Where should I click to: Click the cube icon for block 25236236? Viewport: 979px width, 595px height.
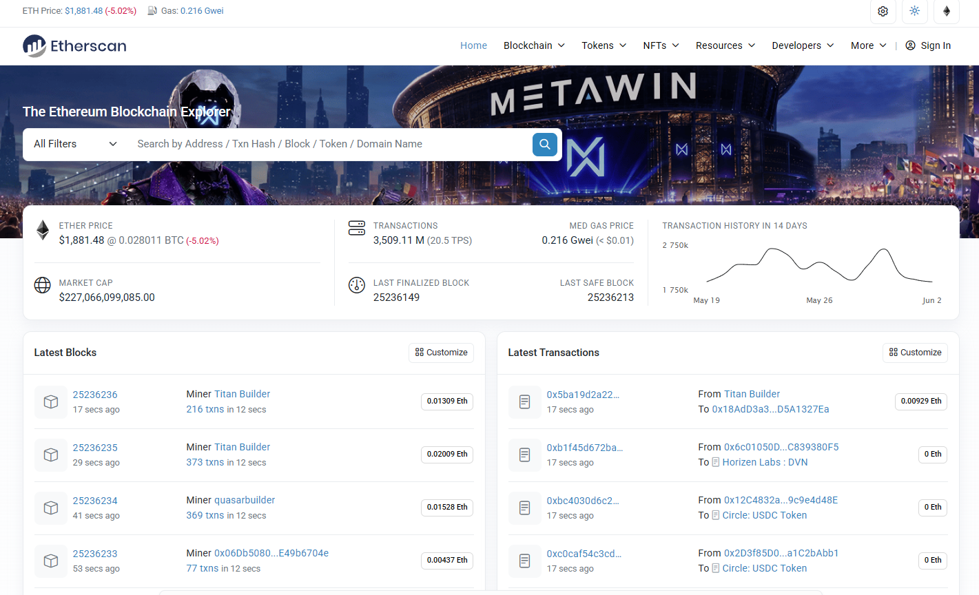(x=51, y=401)
